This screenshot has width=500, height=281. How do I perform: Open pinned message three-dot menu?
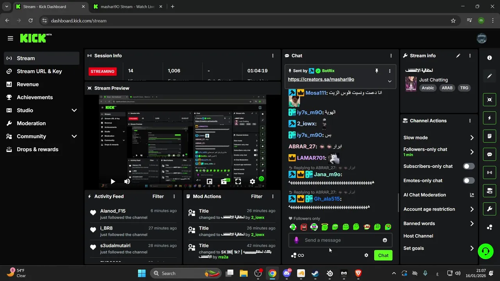coord(389,71)
